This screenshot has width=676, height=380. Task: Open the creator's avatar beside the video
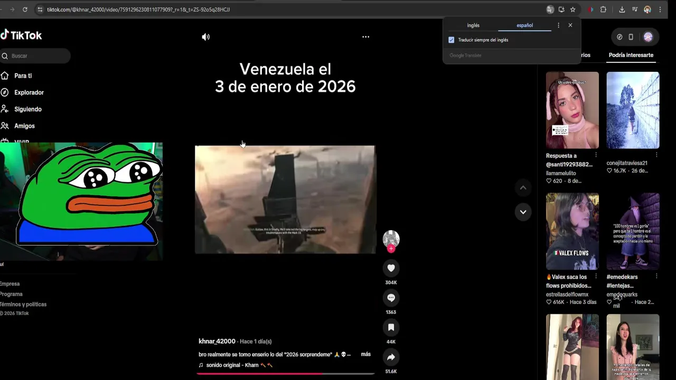tap(391, 239)
